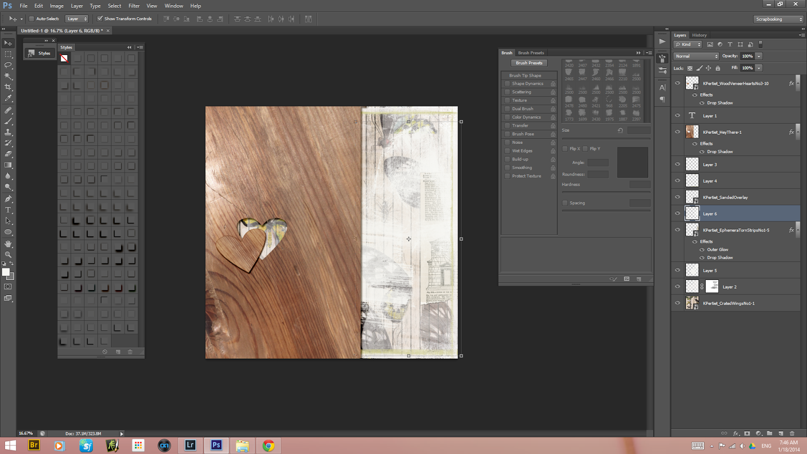The height and width of the screenshot is (454, 807).
Task: Select the Eyedropper tool
Action: click(x=8, y=98)
